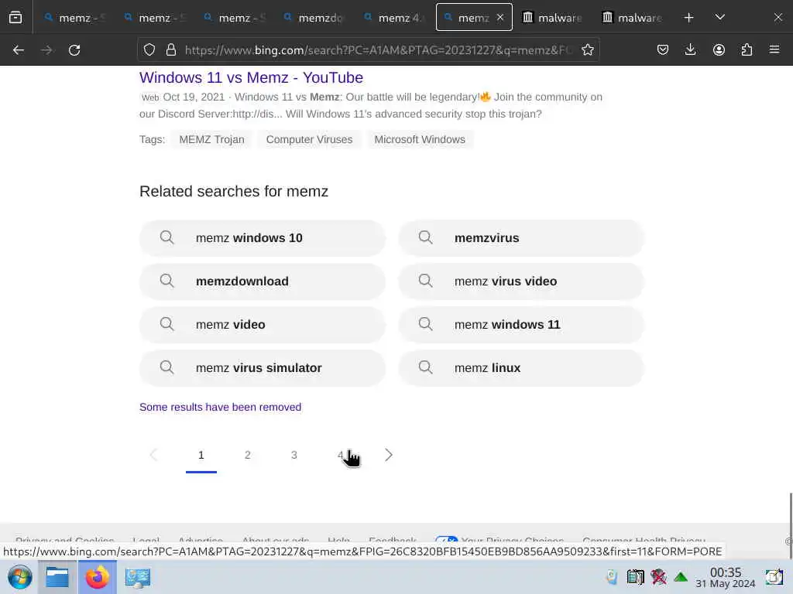The image size is (793, 594).
Task: Open Firefox View from the tab bar
Action: [x=15, y=18]
